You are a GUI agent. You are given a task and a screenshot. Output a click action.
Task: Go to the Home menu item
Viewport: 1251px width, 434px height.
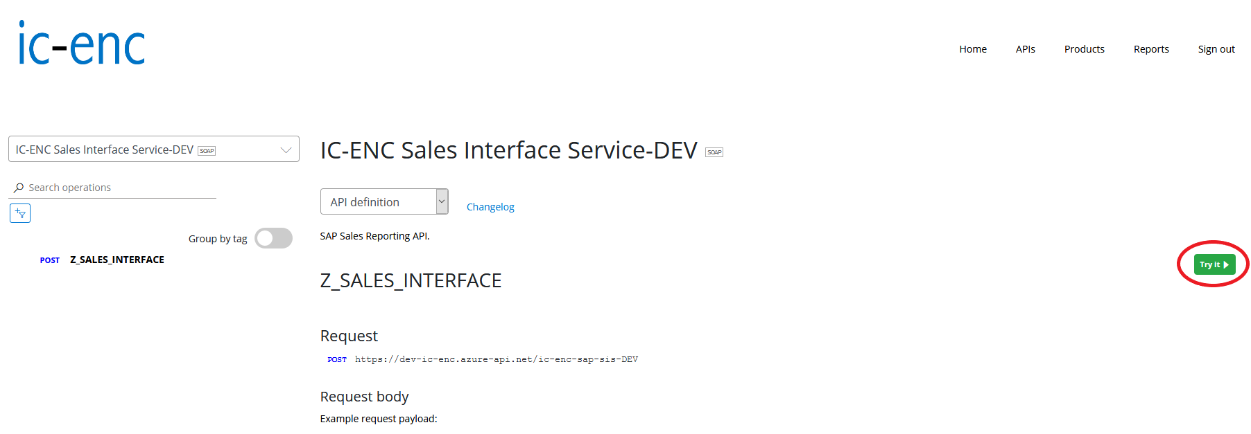coord(972,49)
